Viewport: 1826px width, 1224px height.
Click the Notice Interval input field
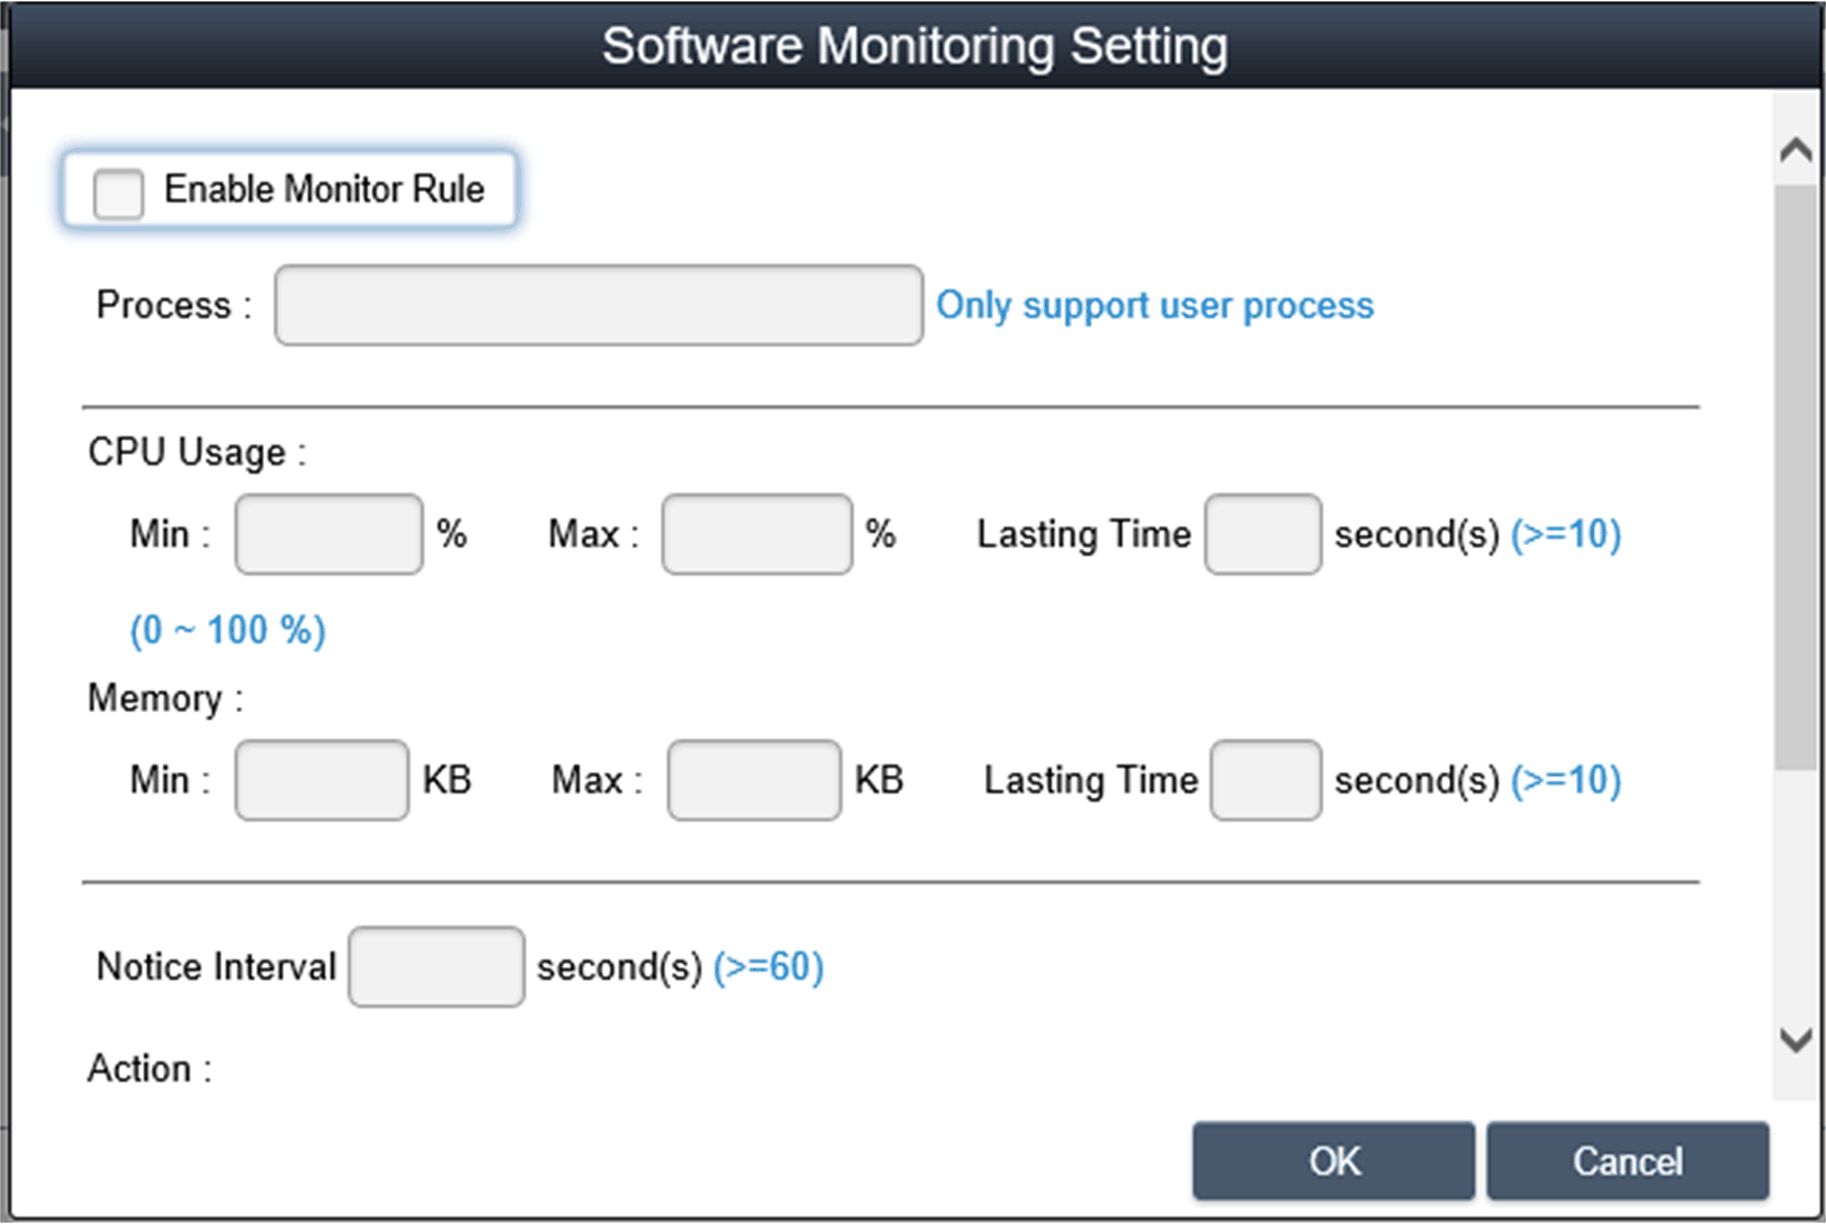pyautogui.click(x=436, y=966)
